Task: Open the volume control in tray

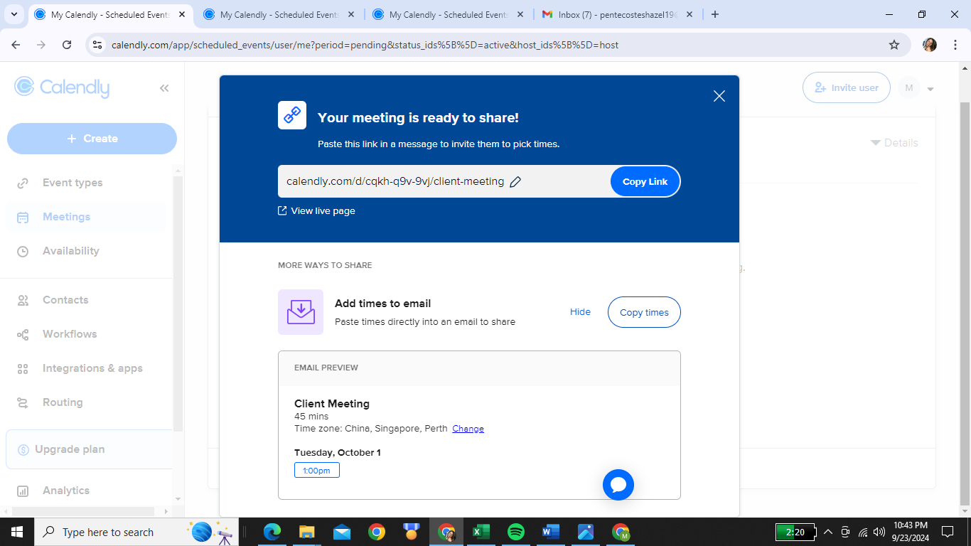Action: click(x=879, y=532)
